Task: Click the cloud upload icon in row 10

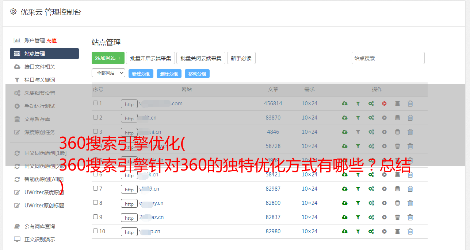Action: [x=345, y=231]
